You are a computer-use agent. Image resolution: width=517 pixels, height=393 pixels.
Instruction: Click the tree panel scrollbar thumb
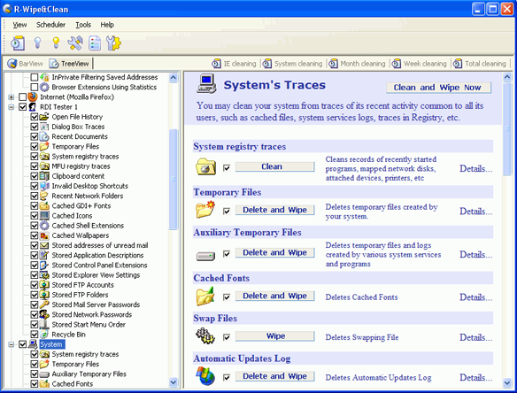[174, 179]
